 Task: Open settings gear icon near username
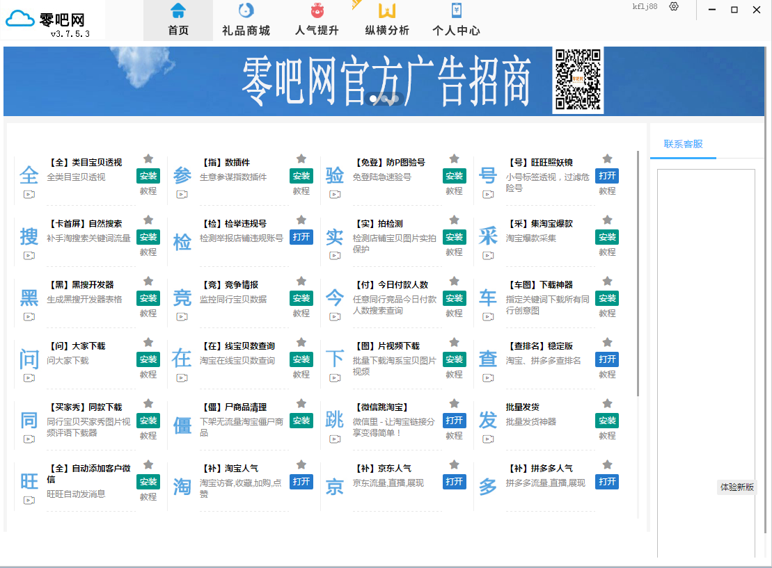(x=674, y=6)
